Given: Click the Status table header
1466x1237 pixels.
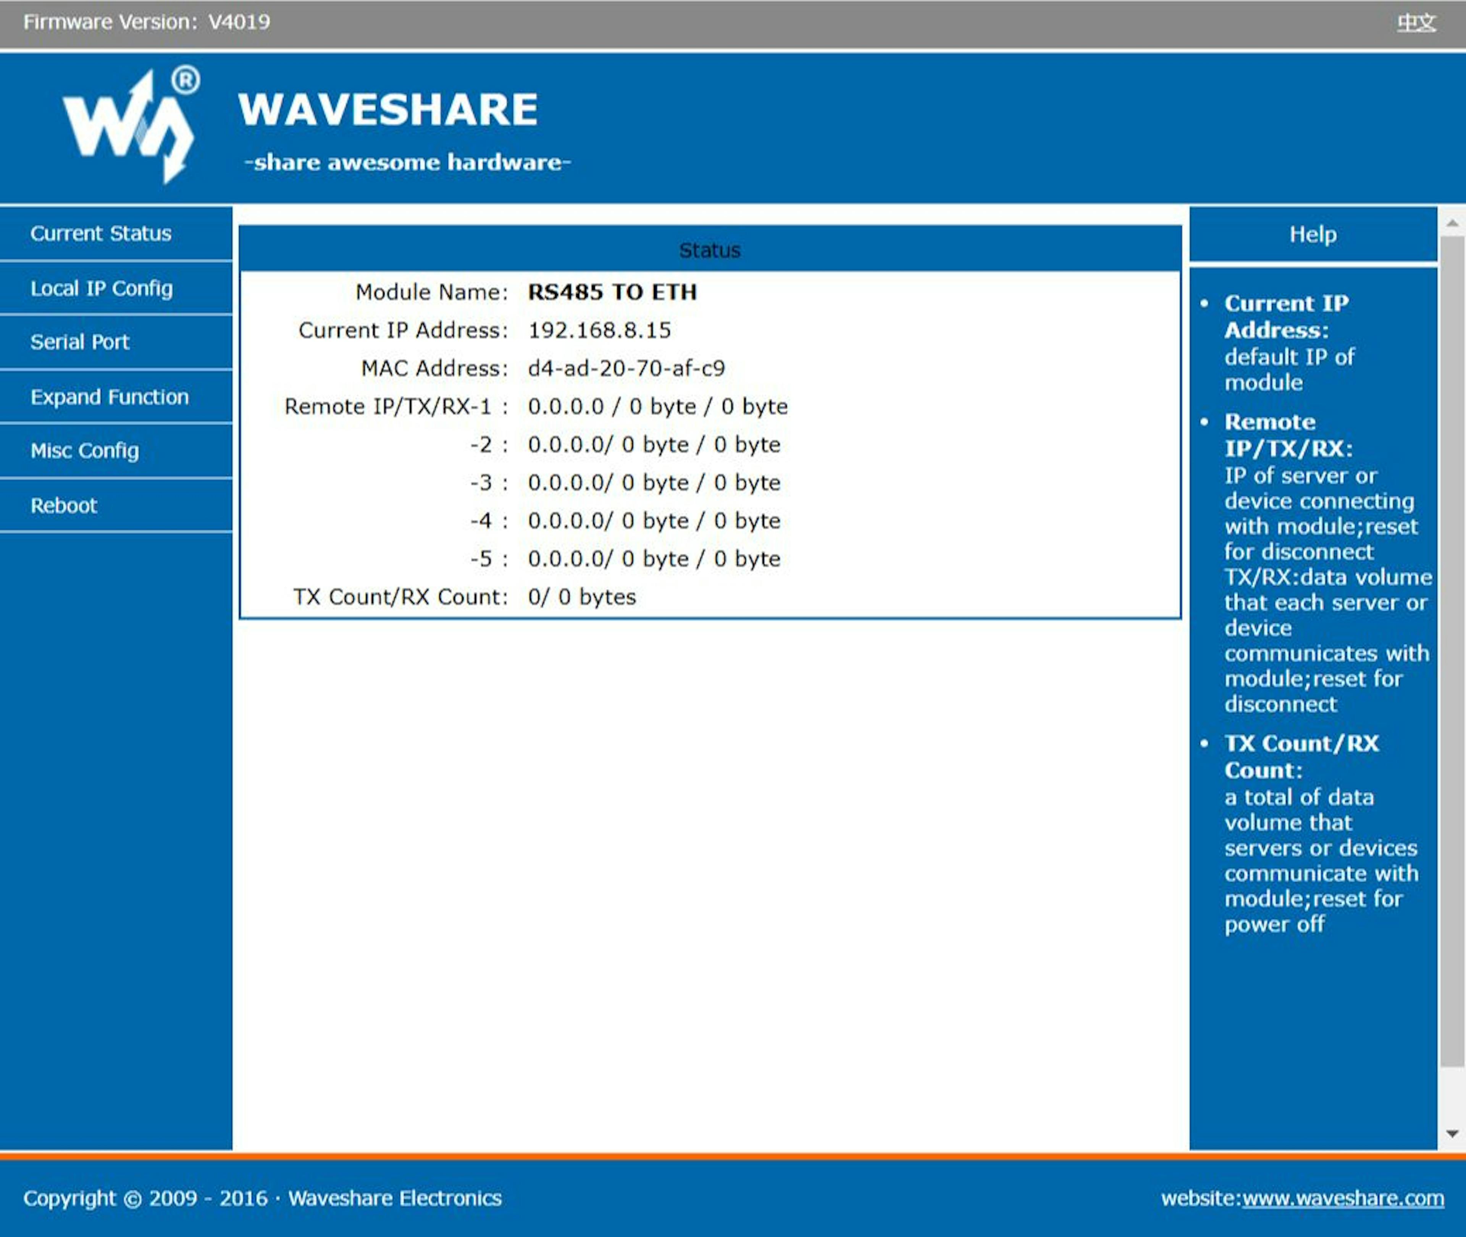Looking at the screenshot, I should [x=709, y=250].
